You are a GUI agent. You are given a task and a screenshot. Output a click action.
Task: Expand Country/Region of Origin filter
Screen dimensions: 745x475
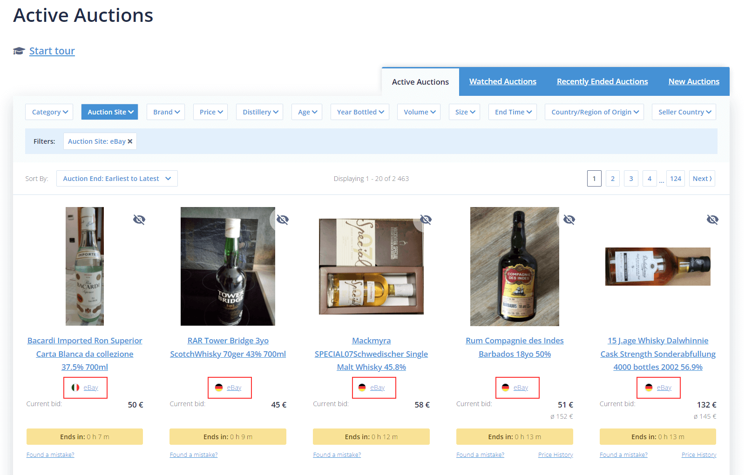(594, 112)
